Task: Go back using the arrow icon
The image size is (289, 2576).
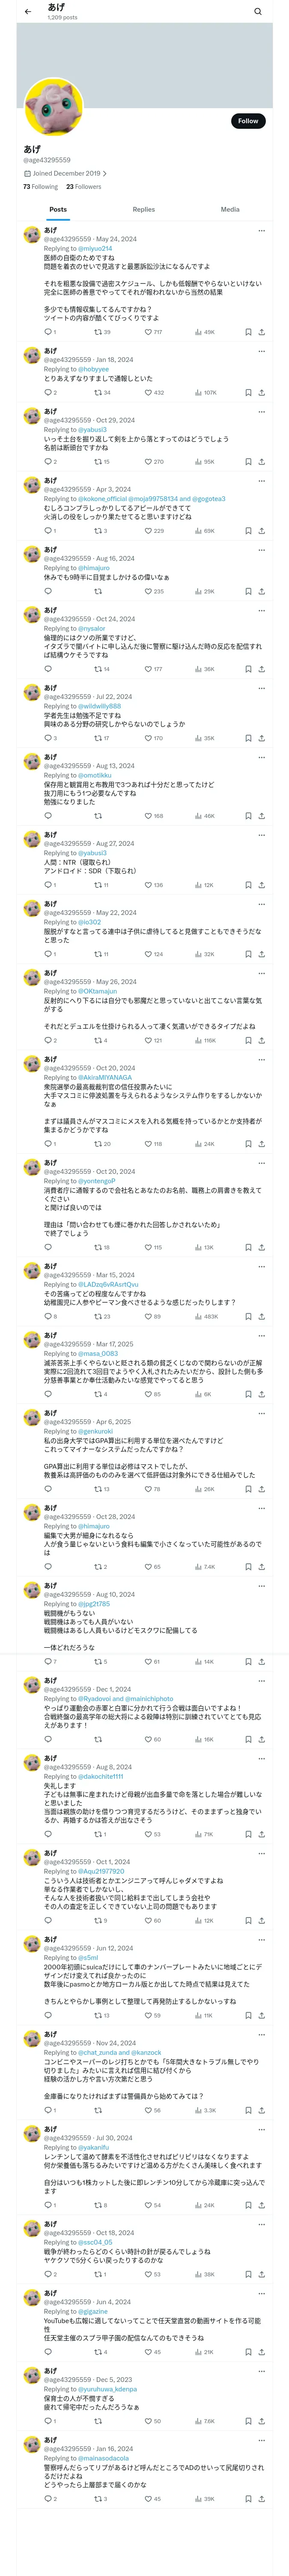Action: point(28,12)
